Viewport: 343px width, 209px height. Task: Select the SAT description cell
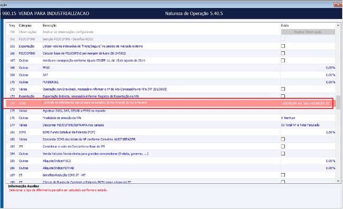pos(45,75)
